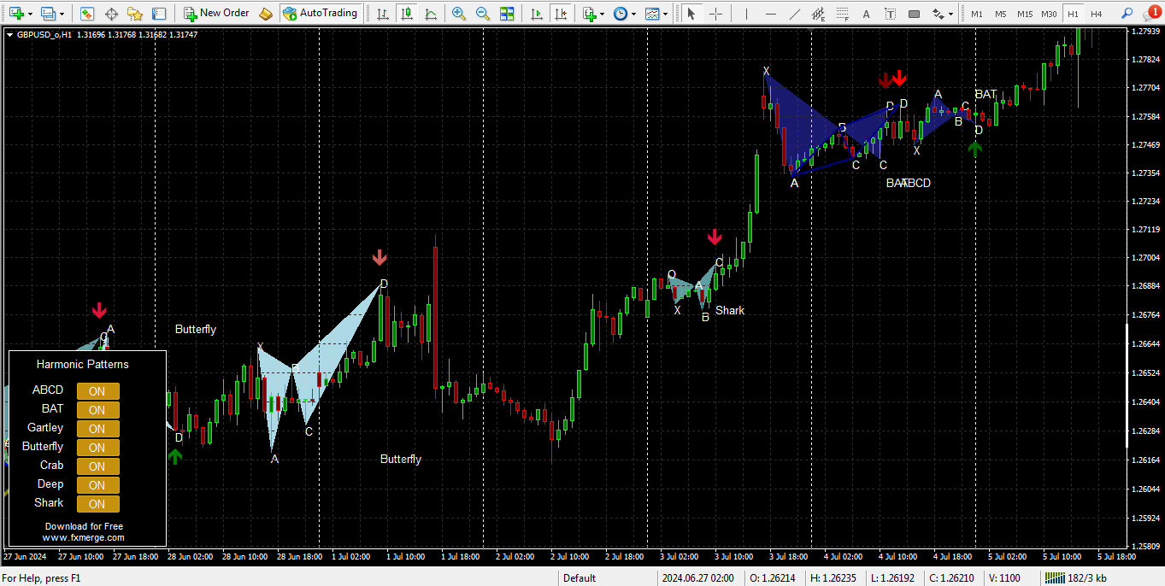Viewport: 1165px width, 586px height.
Task: Turn off the Gartley pattern
Action: [97, 429]
